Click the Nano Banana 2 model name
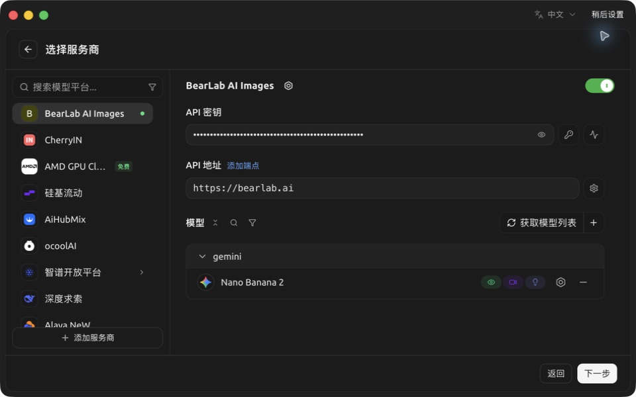Screen dimensions: 636x397 coord(252,283)
